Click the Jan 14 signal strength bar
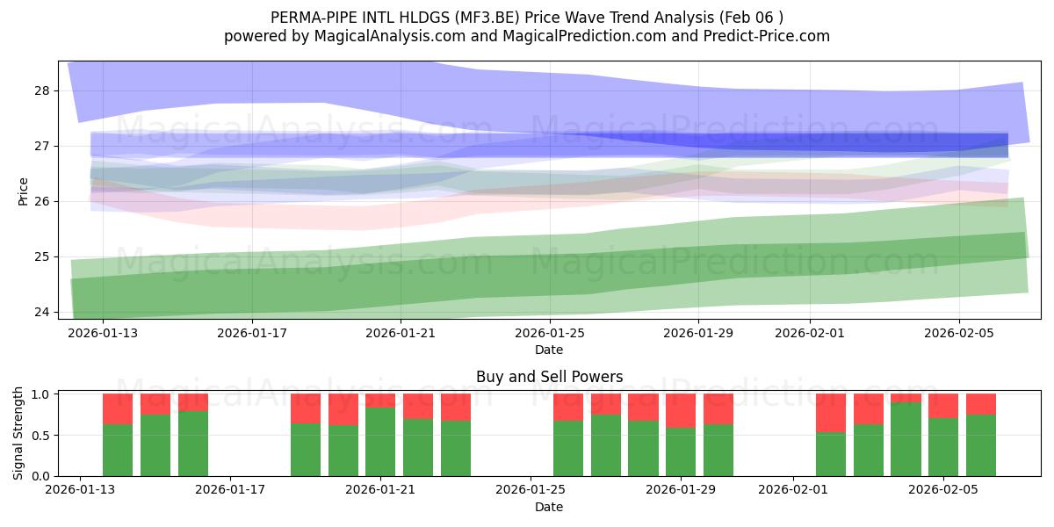This screenshot has width=1054, height=527. point(118,435)
